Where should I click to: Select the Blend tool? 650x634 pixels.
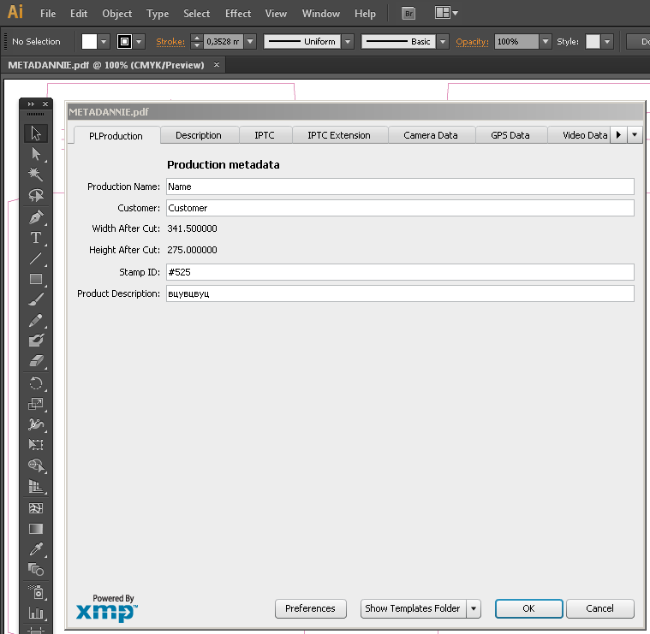(x=36, y=570)
